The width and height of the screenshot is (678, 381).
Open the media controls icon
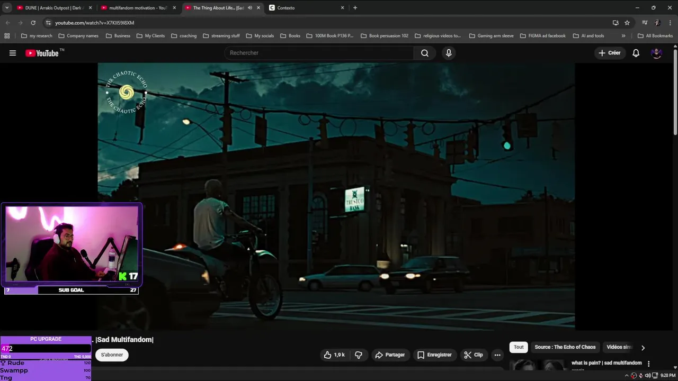(x=645, y=23)
